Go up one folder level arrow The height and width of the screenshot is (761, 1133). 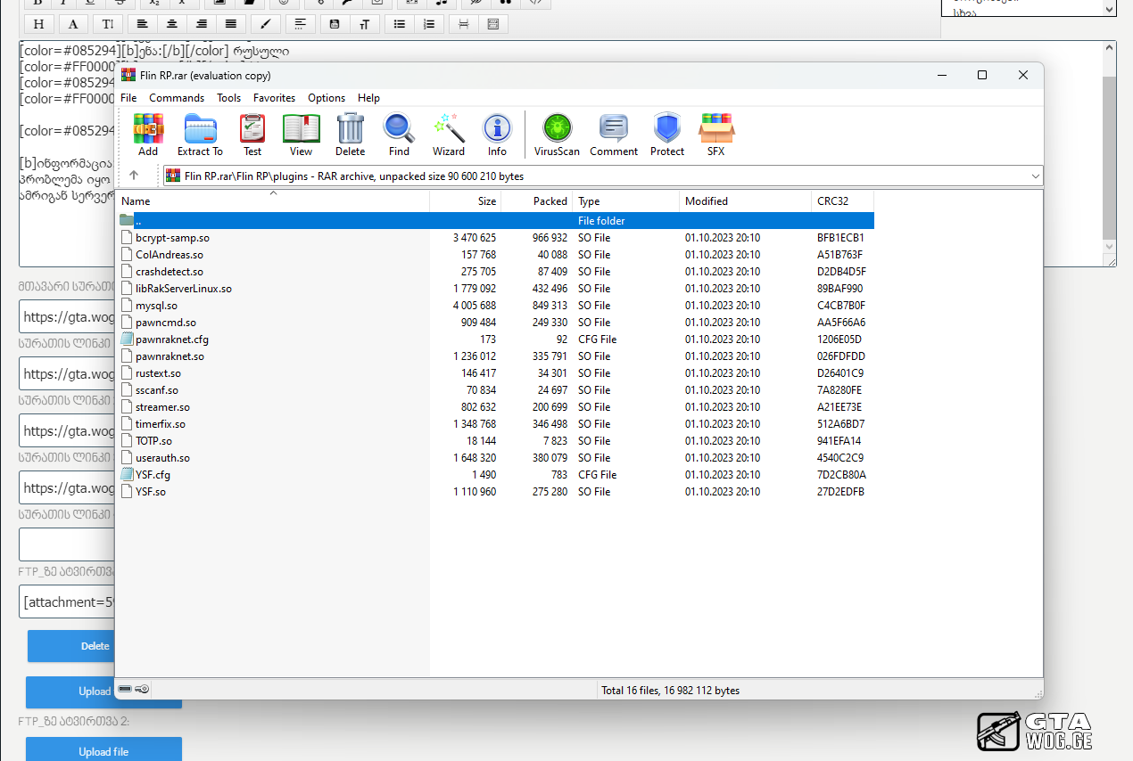(134, 176)
